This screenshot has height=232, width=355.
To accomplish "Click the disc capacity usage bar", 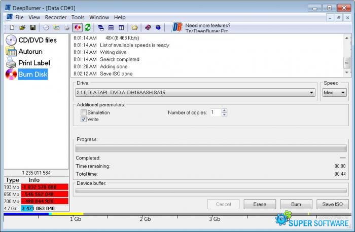I will pos(177,214).
